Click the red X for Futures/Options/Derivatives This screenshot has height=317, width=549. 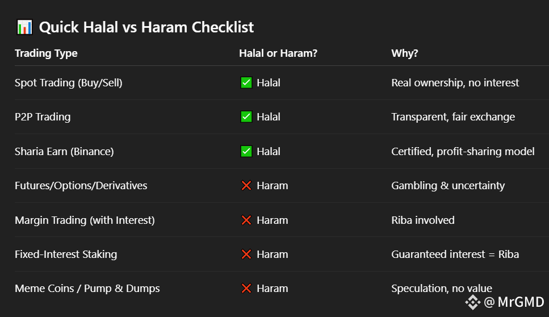point(246,186)
